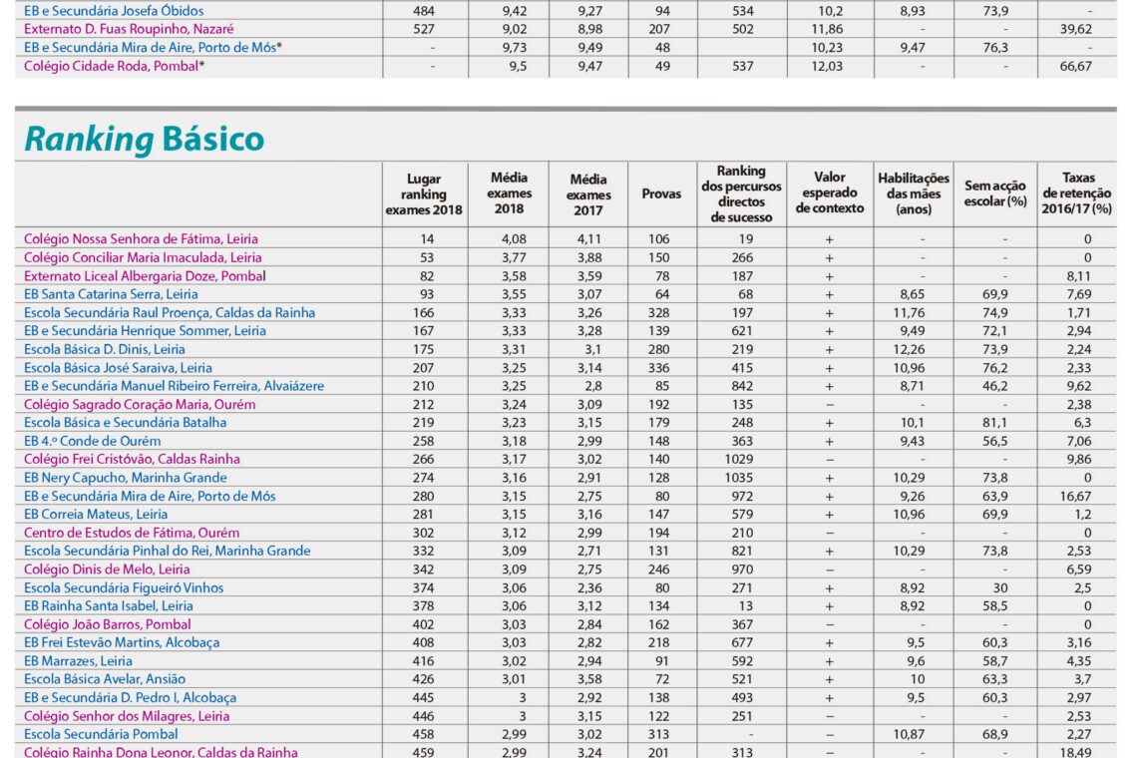Click 'Escola Básica José Saraiva, Leiria'
This screenshot has height=758, width=1137.
coord(119,368)
